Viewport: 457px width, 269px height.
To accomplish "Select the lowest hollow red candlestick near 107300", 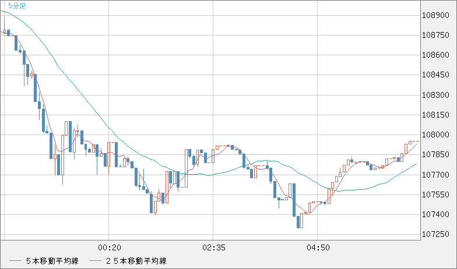I will (302, 221).
